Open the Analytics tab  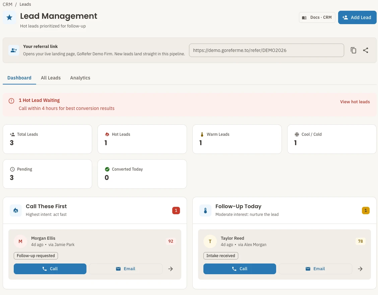point(80,78)
